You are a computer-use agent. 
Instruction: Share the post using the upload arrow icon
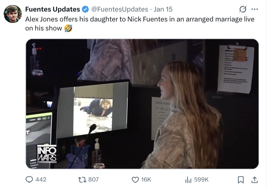coord(255,180)
